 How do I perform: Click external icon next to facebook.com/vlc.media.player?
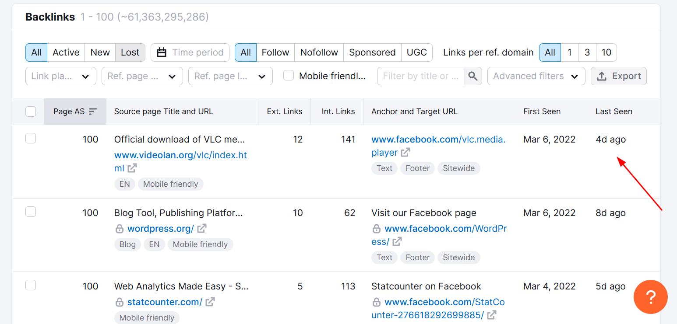[x=406, y=153]
